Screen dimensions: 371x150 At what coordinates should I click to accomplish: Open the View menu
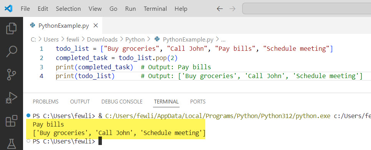coord(95,9)
